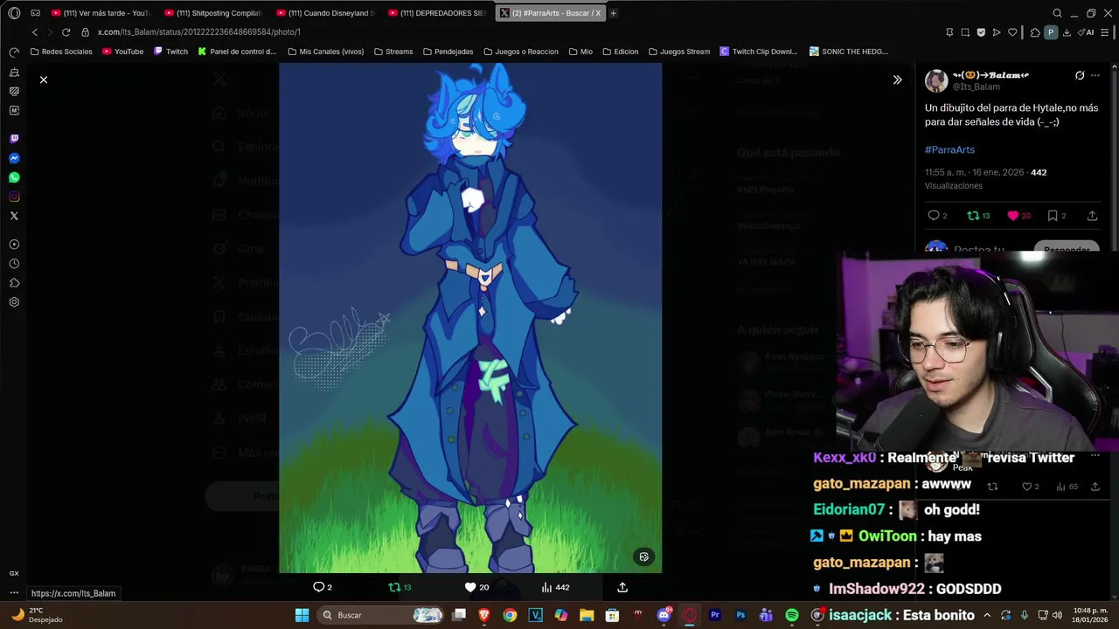Viewport: 1119px width, 629px height.
Task: Open the Windows Start menu
Action: [x=302, y=615]
